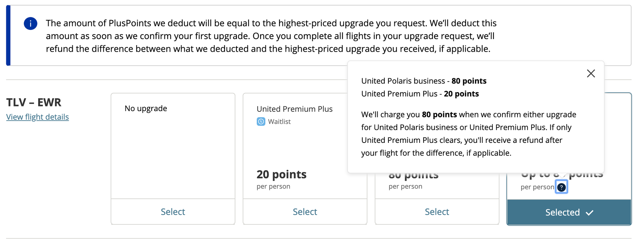Choose the waitlisted United Premium Plus tile

[x=305, y=146]
